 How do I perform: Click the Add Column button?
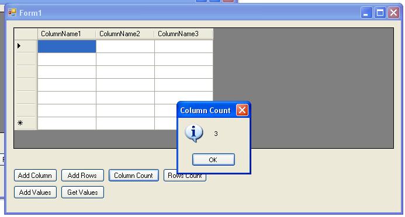coord(35,176)
